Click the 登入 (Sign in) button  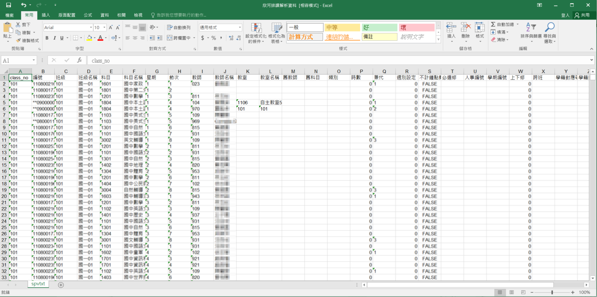pyautogui.click(x=565, y=15)
